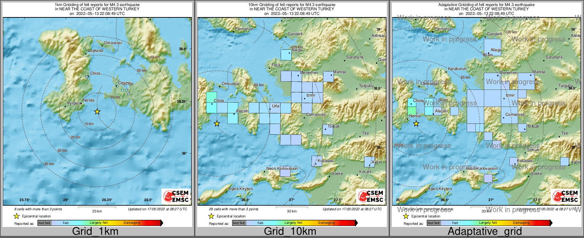The width and height of the screenshot is (584, 238).
Task: Select the 'Largely felt' legend segment in Grid_10km
Action: 293,223
